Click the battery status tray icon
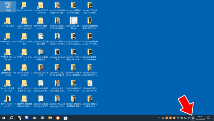This screenshot has height=121, width=214. 182,118
